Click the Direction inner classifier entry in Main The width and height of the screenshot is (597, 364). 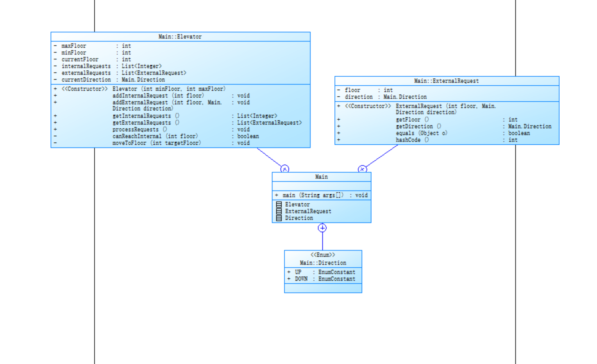pos(299,218)
